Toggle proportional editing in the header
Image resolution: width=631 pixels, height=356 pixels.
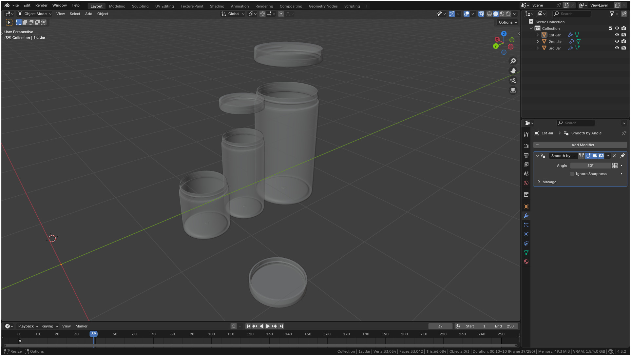281,14
